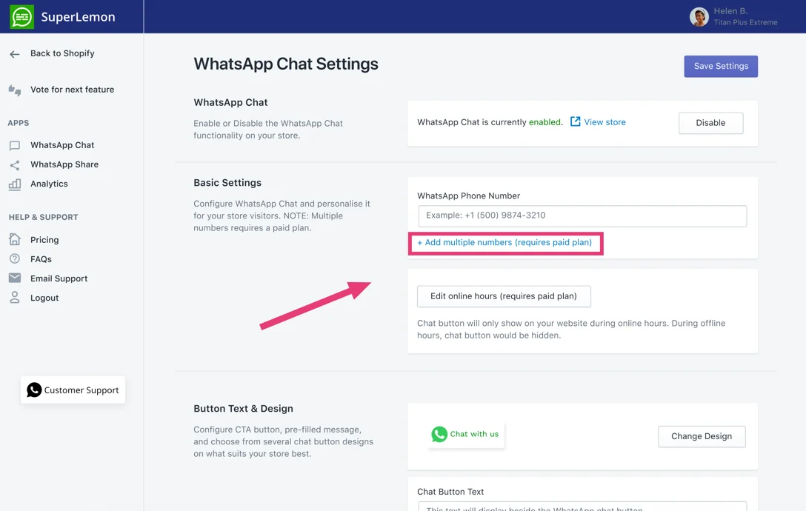Click the Analytics bar chart icon

point(15,184)
